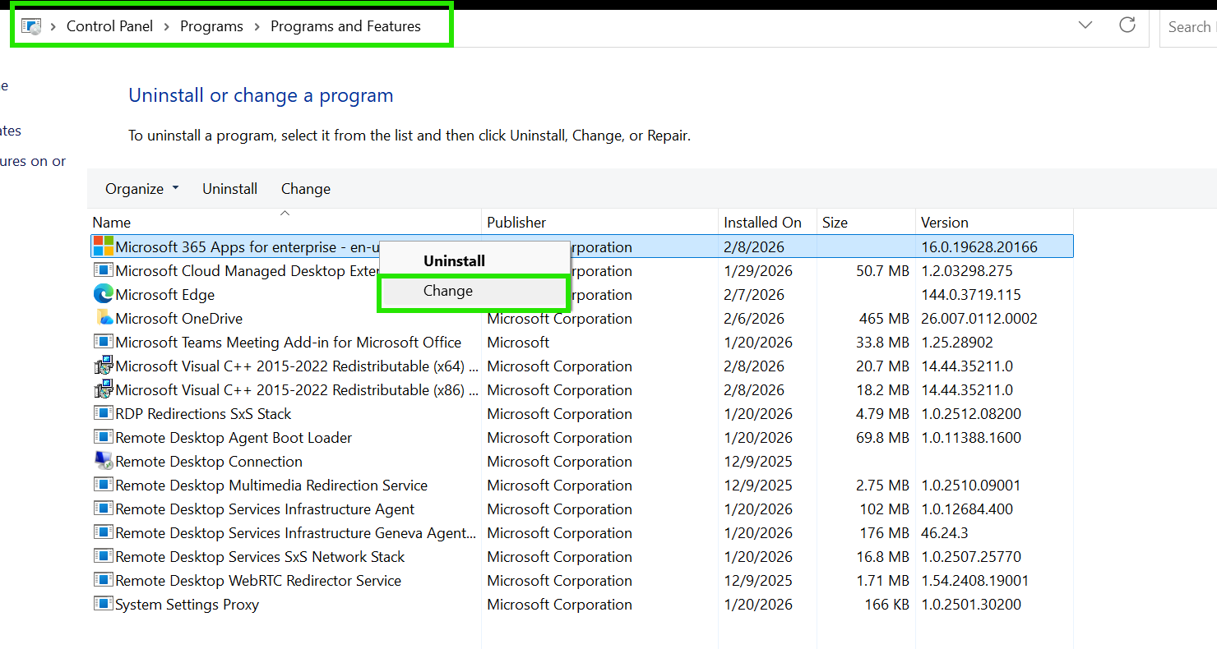1217x649 pixels.
Task: Click the Microsoft OneDrive cloud icon
Action: tap(103, 318)
